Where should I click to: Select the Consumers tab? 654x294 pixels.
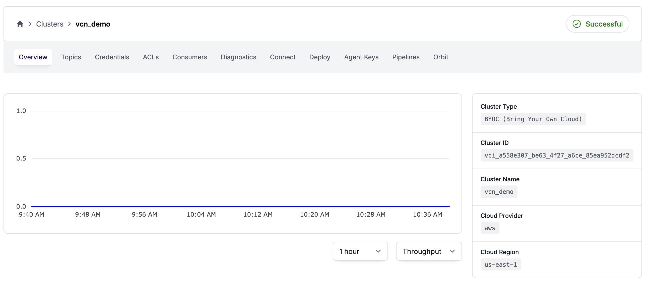(190, 57)
